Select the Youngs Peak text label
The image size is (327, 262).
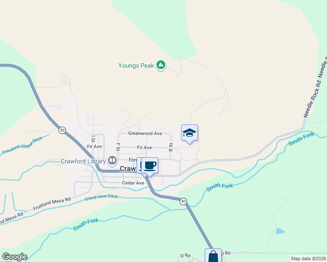pos(136,65)
